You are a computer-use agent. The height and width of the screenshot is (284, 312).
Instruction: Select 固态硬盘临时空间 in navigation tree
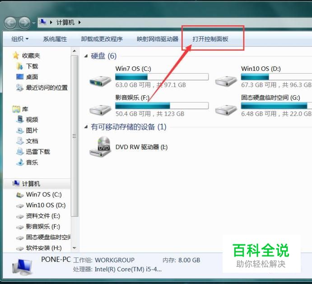click(x=48, y=237)
